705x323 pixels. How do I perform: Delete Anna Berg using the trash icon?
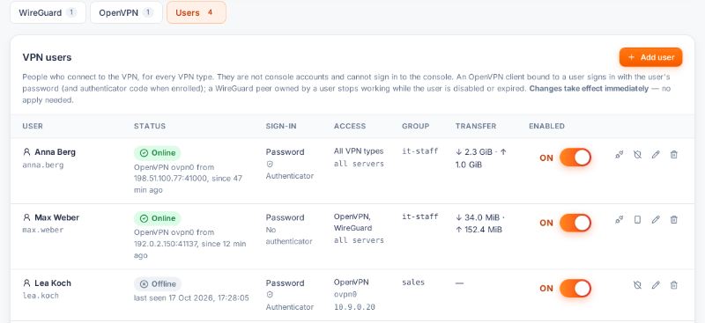(673, 155)
